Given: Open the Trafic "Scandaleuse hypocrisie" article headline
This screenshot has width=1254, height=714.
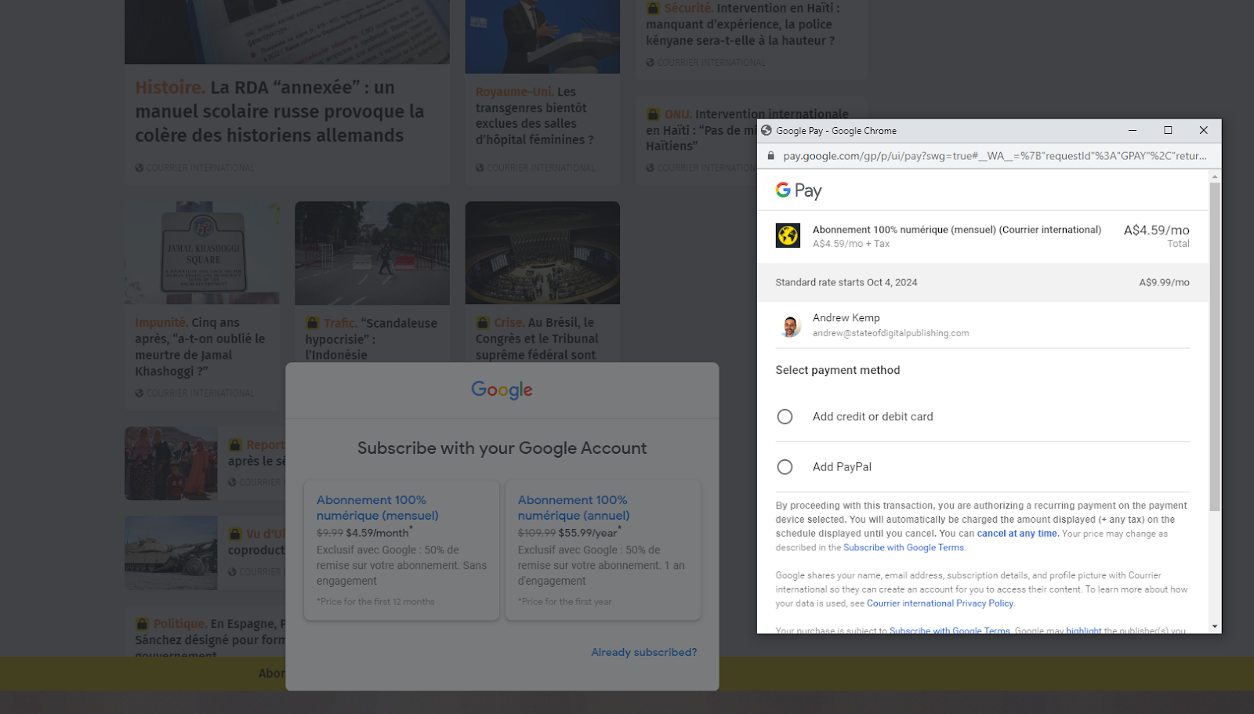Looking at the screenshot, I should click(371, 339).
